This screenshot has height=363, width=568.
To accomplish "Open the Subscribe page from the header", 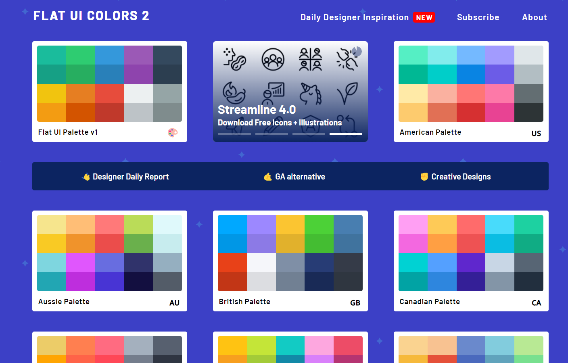I will coord(478,17).
